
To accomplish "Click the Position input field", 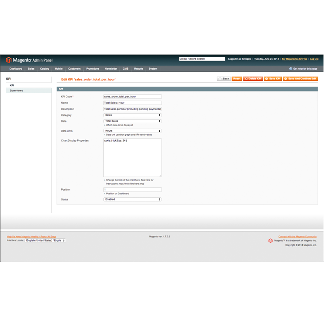I will coord(132,189).
